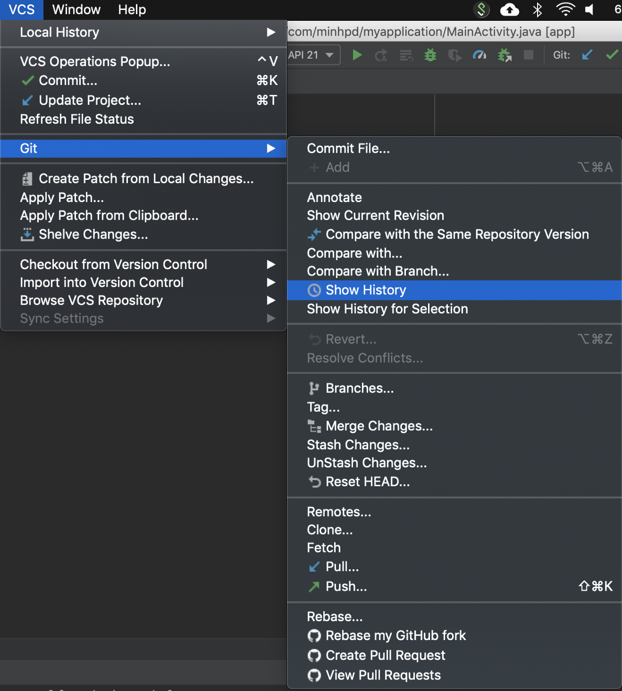Image resolution: width=622 pixels, height=691 pixels.
Task: Click the Stop square icon in toolbar
Action: click(x=529, y=55)
